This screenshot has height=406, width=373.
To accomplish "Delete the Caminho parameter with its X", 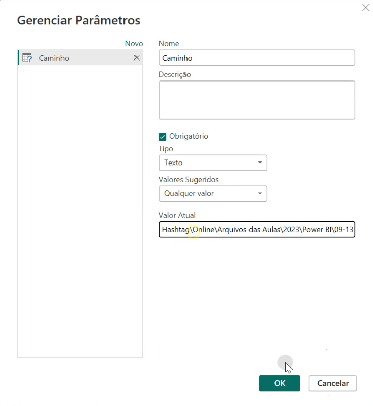I will (137, 58).
